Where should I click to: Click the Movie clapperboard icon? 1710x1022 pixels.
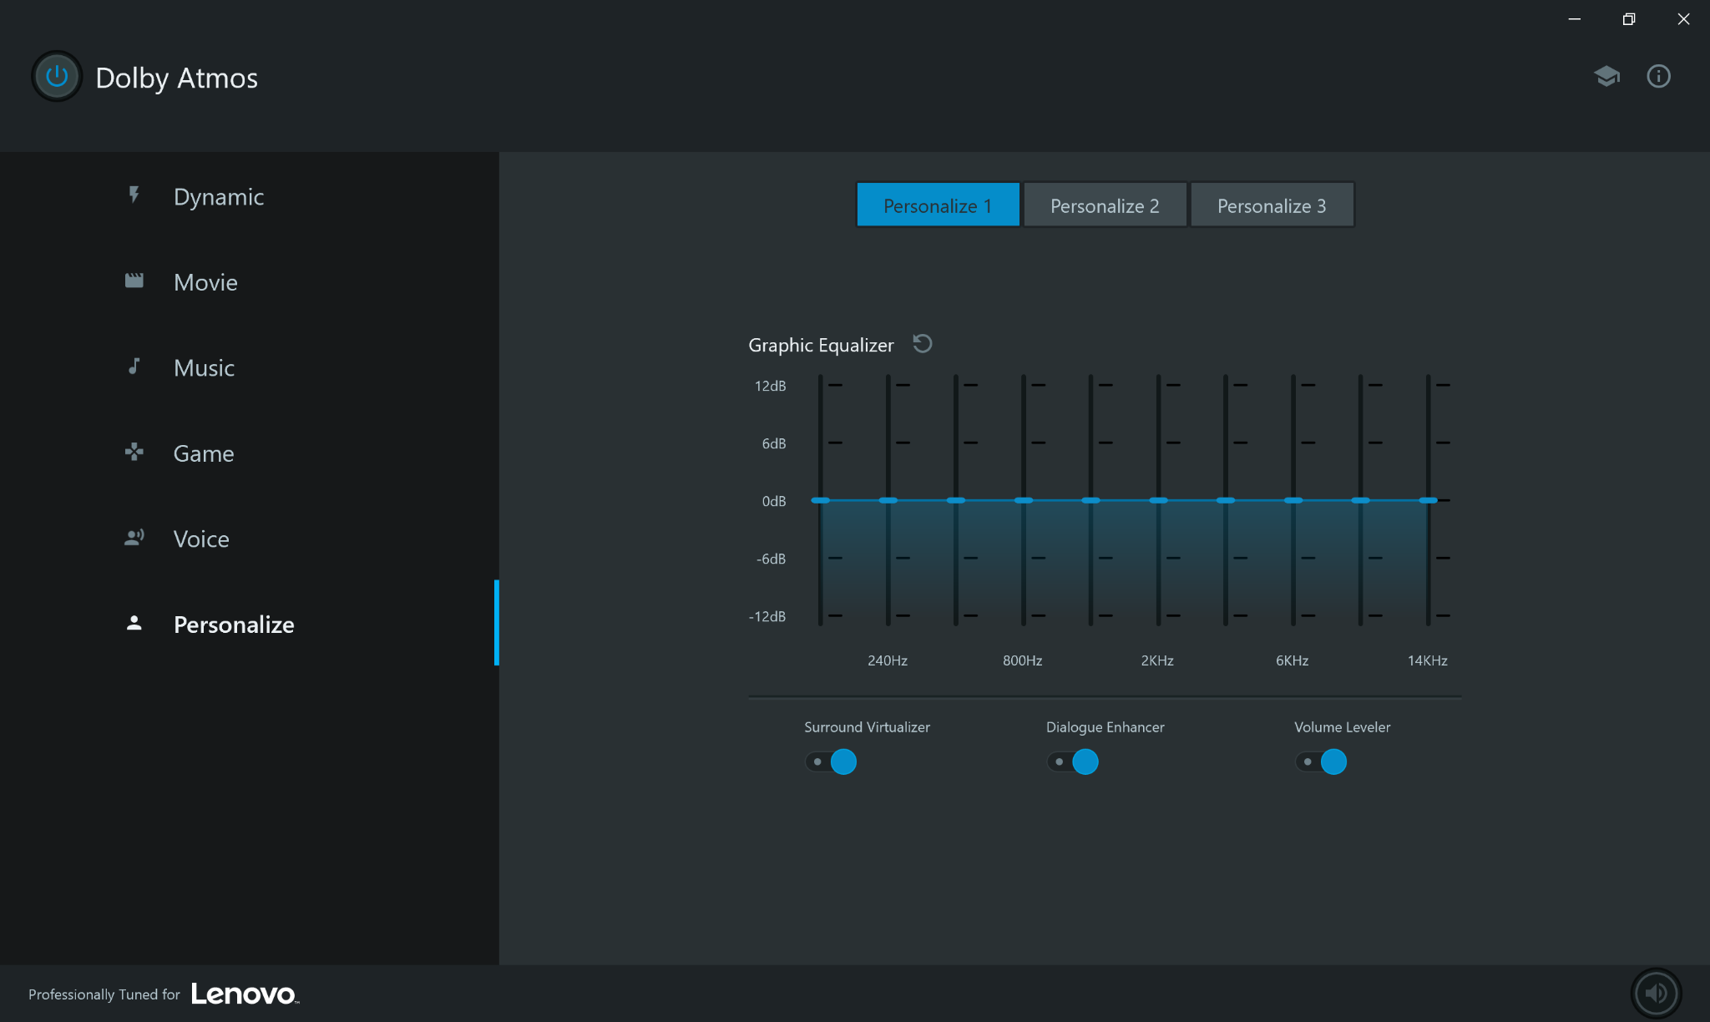(134, 281)
